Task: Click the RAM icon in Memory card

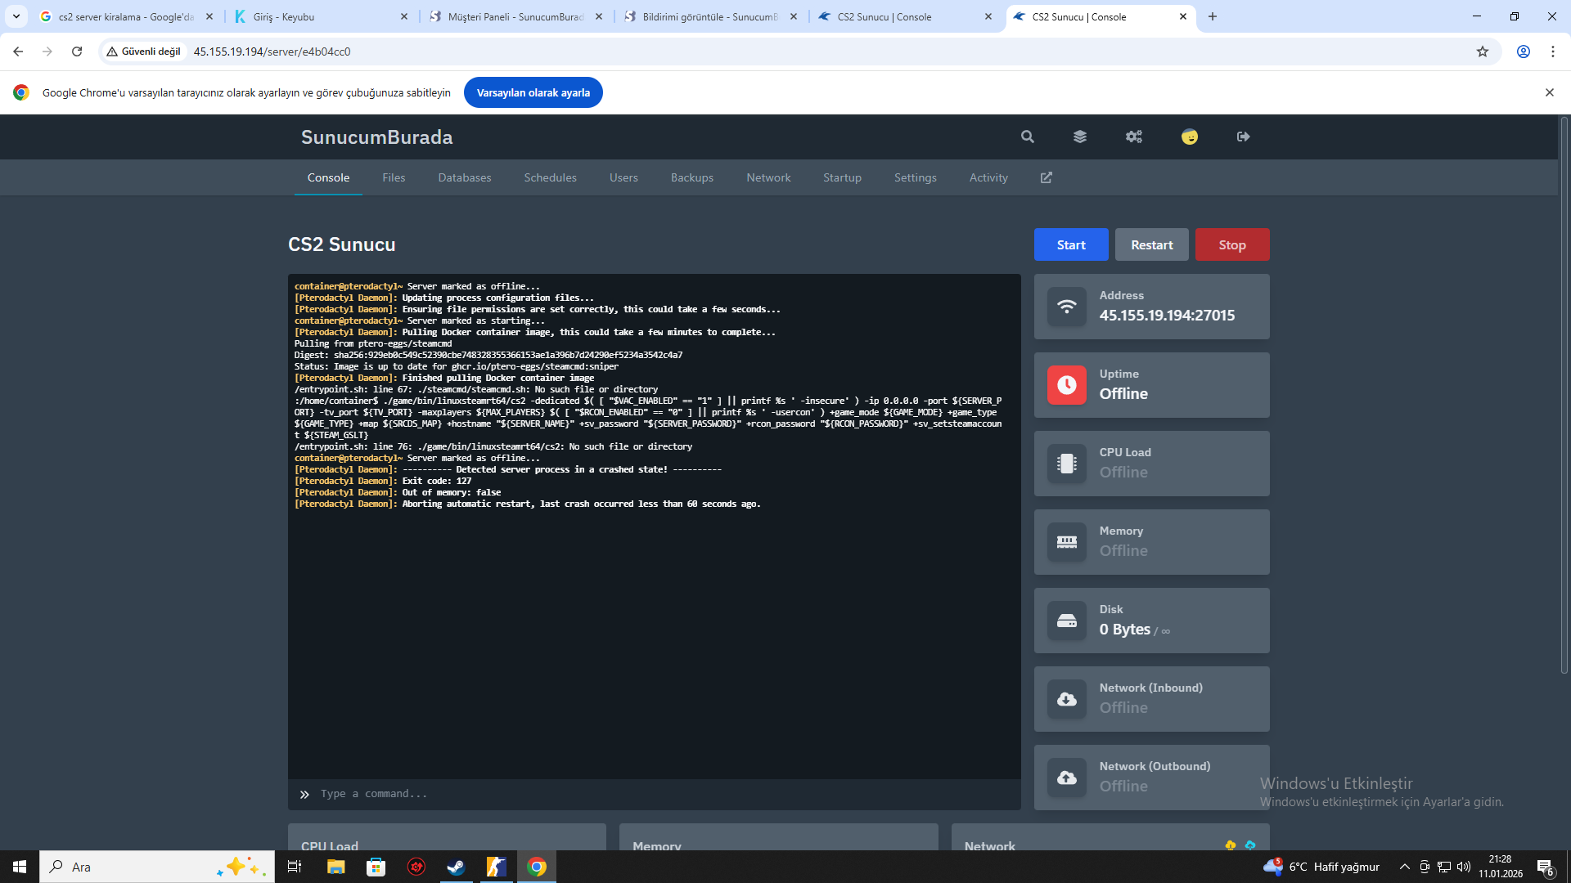Action: point(1067,542)
